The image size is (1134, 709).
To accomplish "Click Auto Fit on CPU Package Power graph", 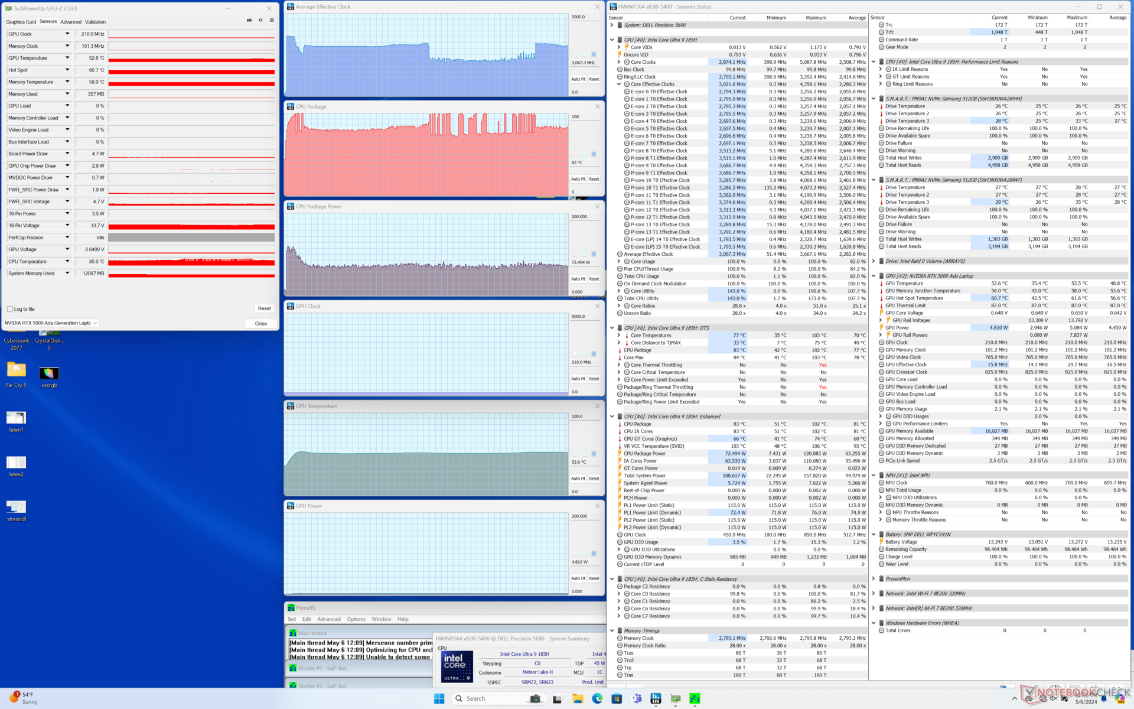I will pos(578,279).
